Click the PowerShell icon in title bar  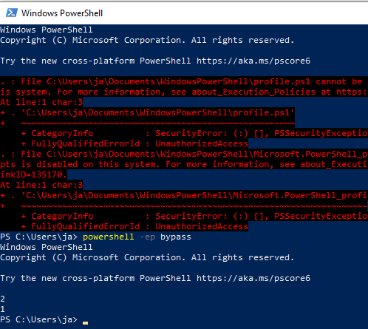click(12, 13)
